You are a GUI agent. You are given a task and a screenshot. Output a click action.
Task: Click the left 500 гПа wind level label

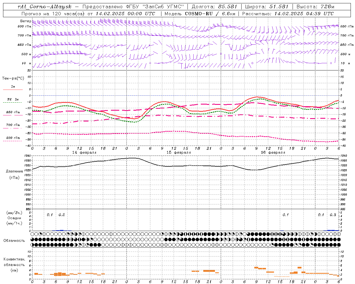click(x=24, y=26)
